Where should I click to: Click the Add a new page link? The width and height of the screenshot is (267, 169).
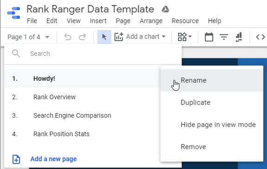click(53, 159)
